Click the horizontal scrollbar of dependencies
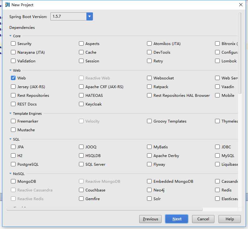The image size is (248, 229). 104,209
